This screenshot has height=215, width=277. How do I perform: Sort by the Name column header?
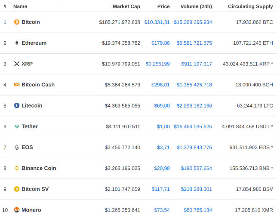20,6
